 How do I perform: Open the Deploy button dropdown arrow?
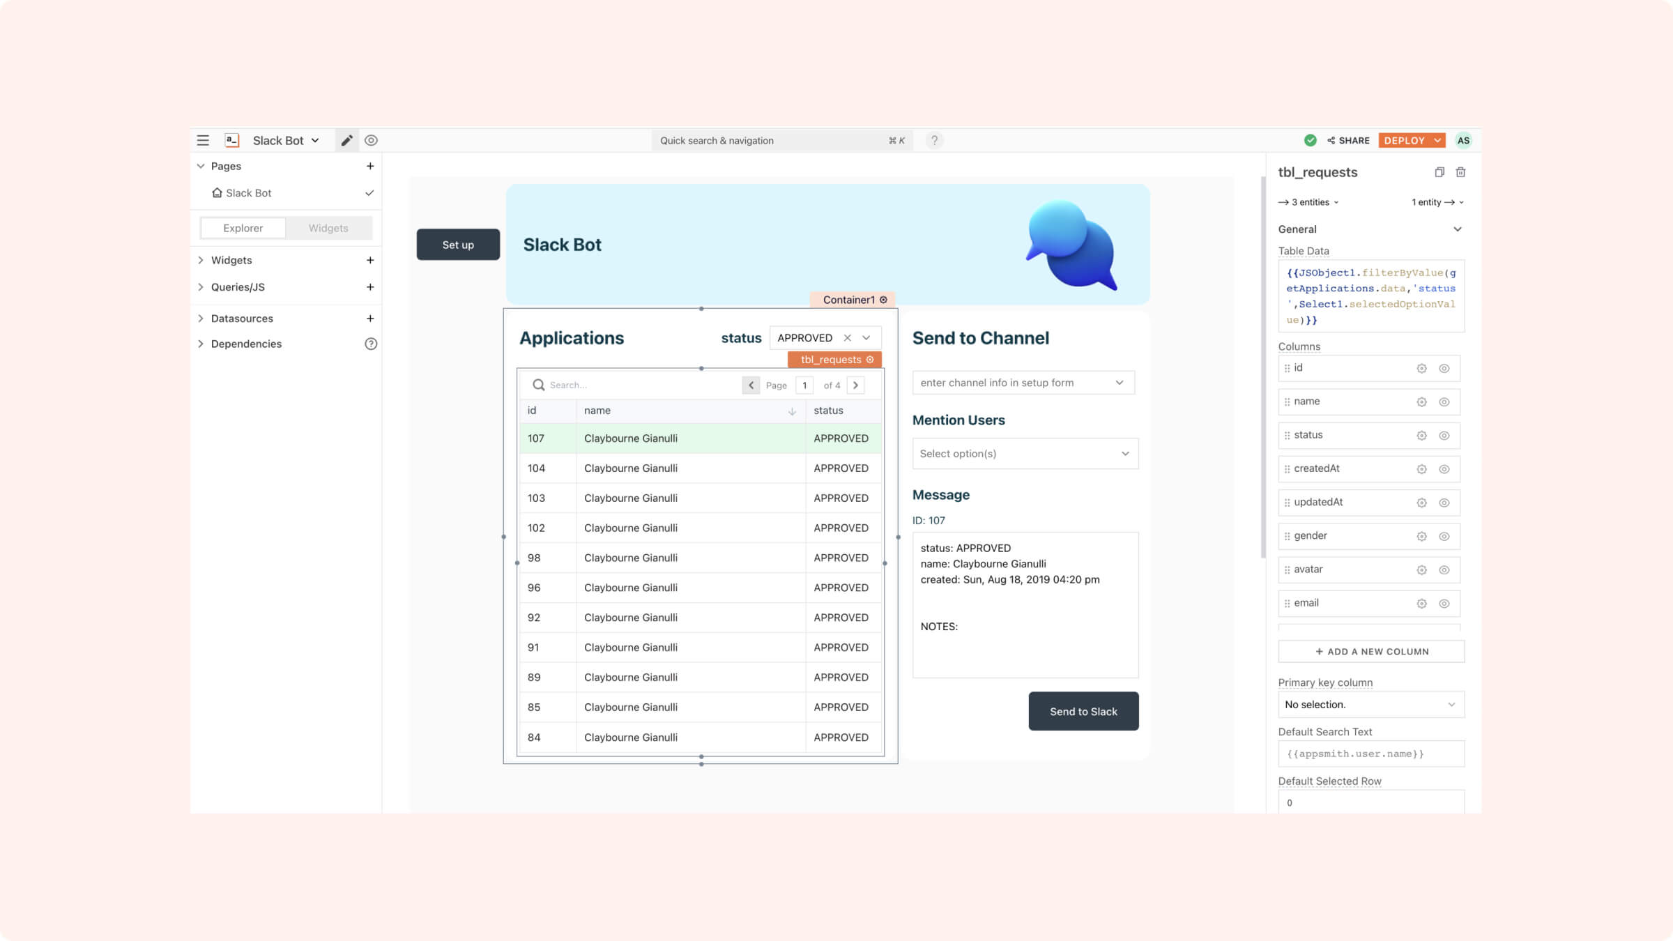[1437, 140]
